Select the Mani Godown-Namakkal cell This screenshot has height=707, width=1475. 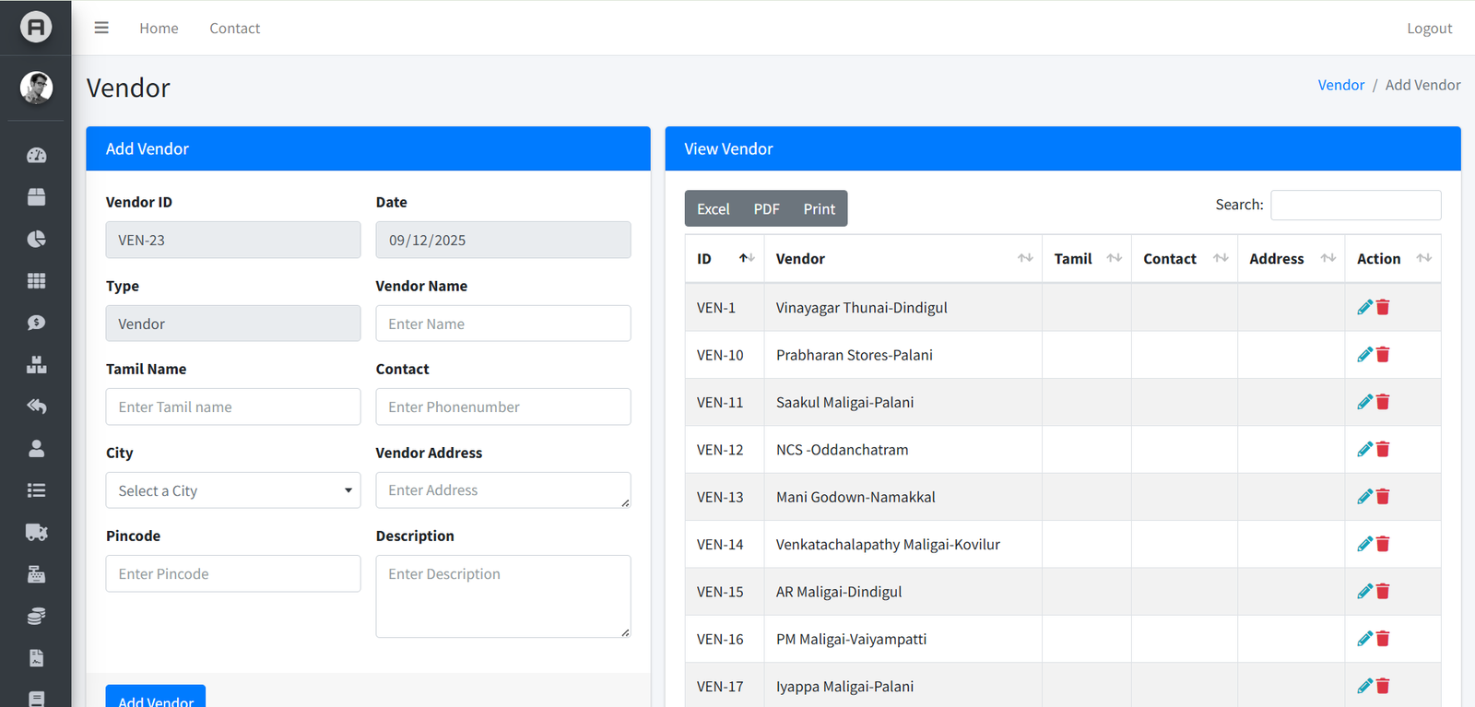(903, 497)
